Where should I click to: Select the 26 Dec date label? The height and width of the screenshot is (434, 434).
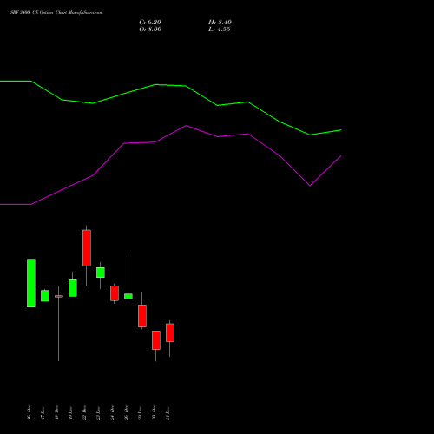pyautogui.click(x=126, y=413)
